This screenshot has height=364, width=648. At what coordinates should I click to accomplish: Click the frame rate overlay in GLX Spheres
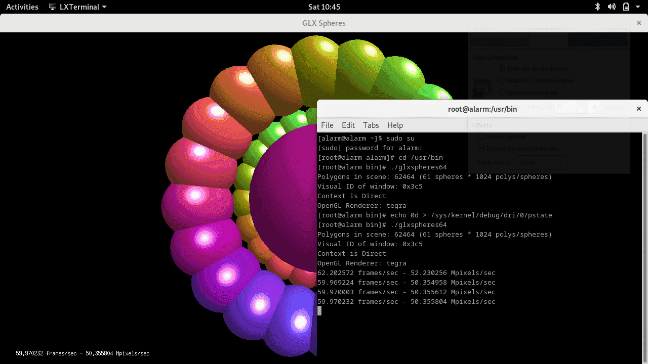coord(83,353)
